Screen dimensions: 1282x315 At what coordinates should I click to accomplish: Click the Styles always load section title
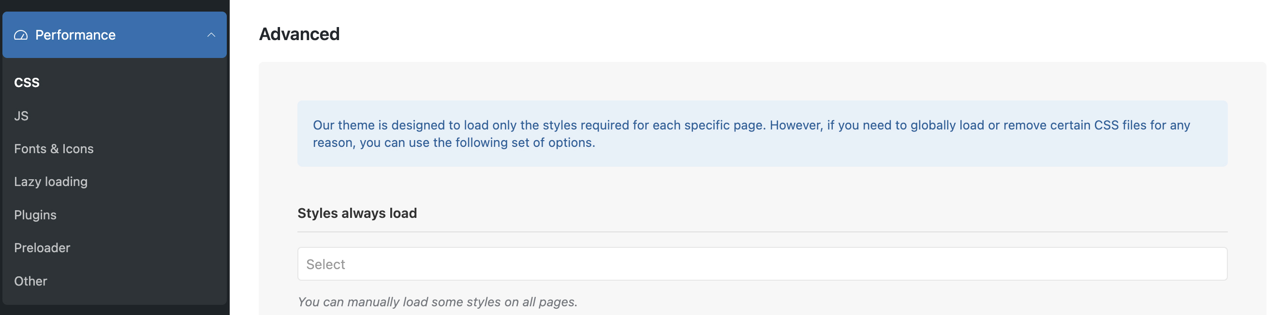click(x=357, y=213)
